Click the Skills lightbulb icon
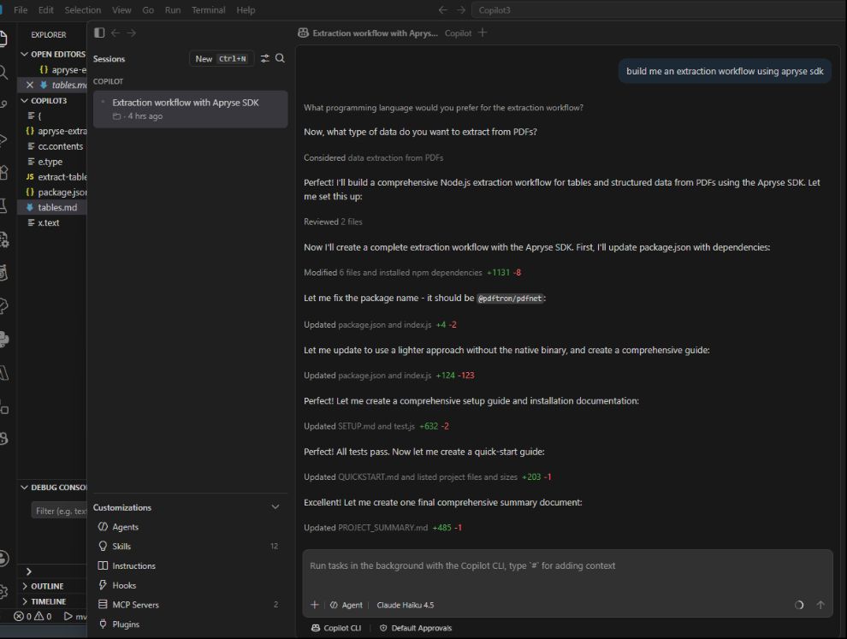Screen dimensions: 847x639 pos(103,546)
